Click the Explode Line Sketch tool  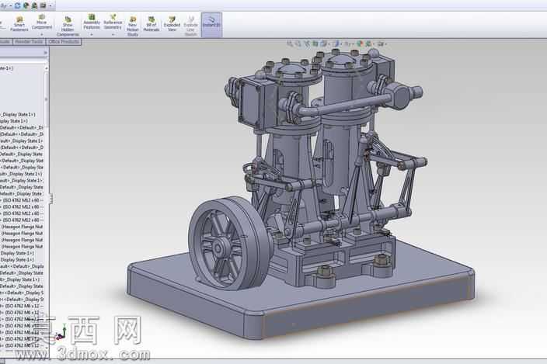191,26
